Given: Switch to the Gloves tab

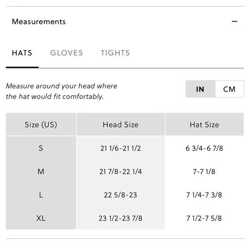Looking at the screenshot, I should click(66, 53).
